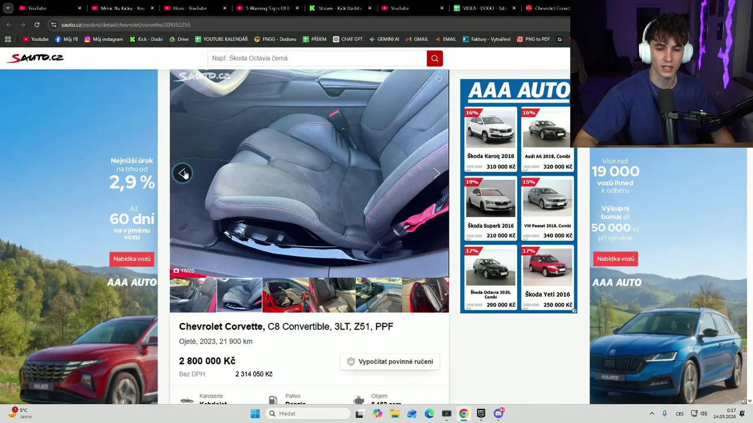Open the tab search dropdown arrow
Image resolution: width=753 pixels, height=423 pixels.
pyautogui.click(x=8, y=8)
